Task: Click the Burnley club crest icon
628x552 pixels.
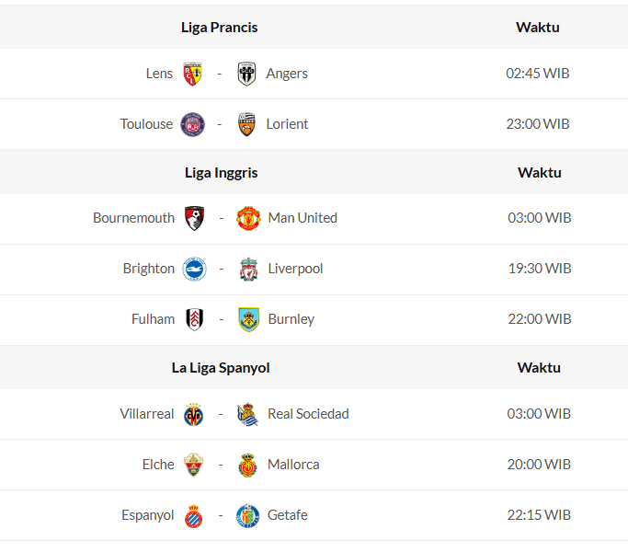Action: coord(248,320)
